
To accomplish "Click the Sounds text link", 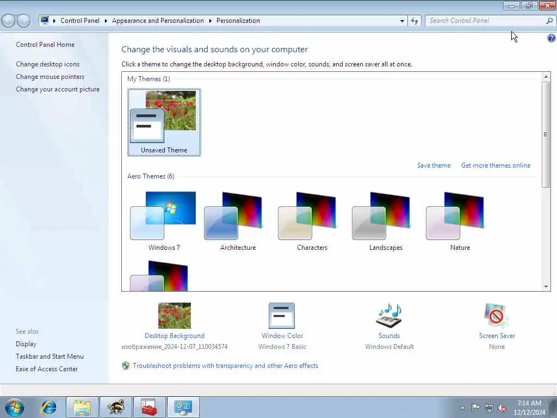I will (x=389, y=335).
